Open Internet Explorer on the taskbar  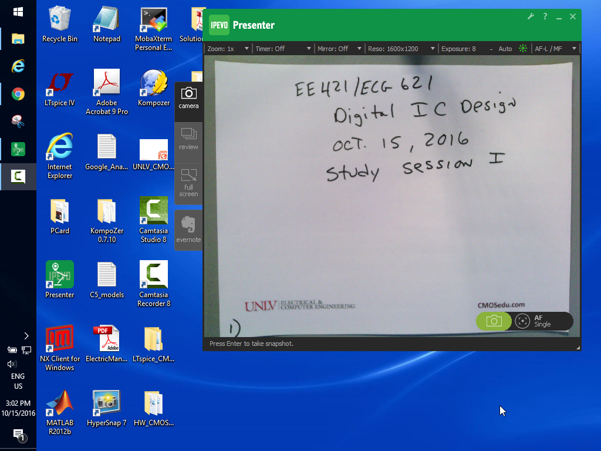tap(18, 66)
